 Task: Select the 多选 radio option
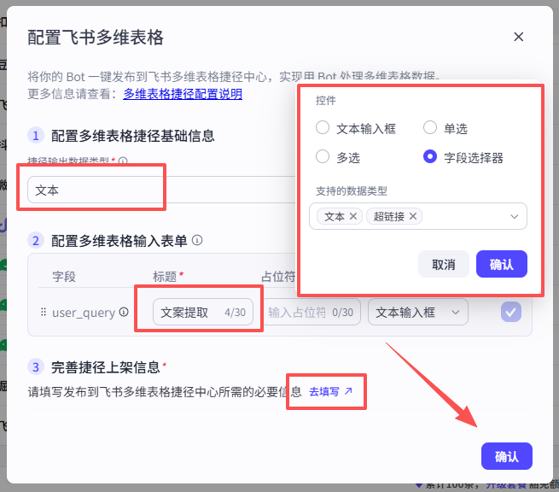tap(323, 156)
